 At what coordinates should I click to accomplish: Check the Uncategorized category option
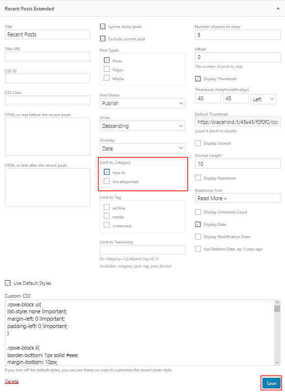tap(107, 181)
